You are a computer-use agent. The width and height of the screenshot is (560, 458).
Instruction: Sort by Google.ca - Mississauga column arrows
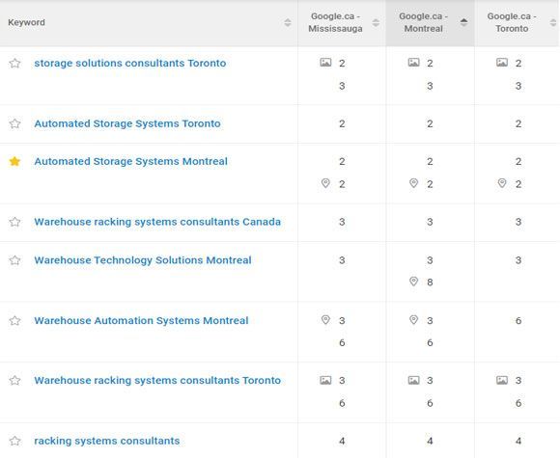point(376,22)
